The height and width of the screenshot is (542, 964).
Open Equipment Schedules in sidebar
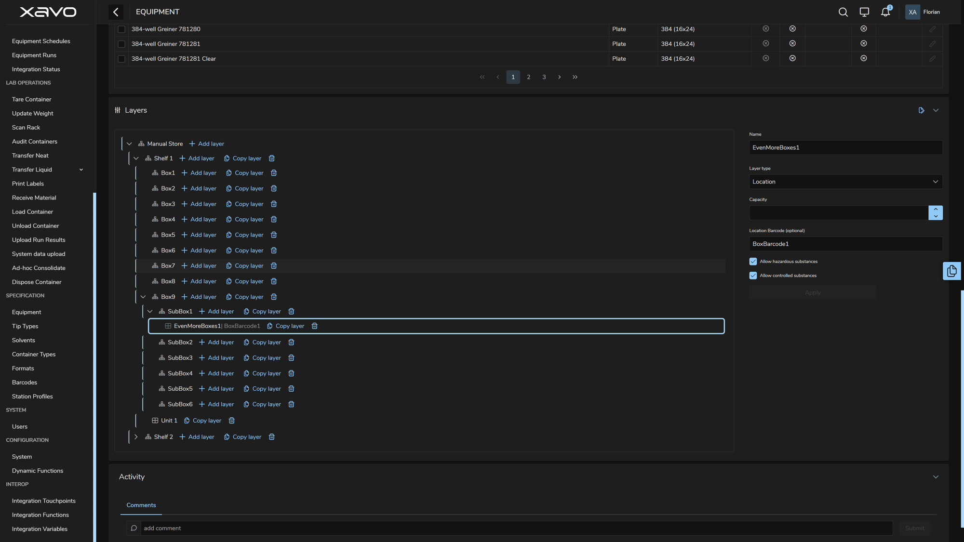(41, 41)
